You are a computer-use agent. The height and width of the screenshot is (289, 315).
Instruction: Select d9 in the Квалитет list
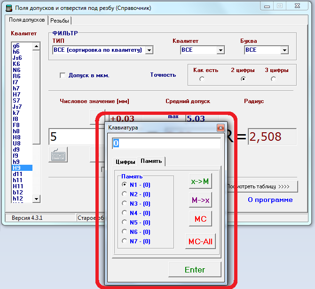point(22,150)
